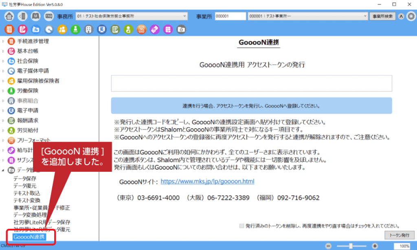Image resolution: width=417 pixels, height=250 pixels.
Task: Click purple 給与計算 toolbar icon
Action: coord(155,30)
